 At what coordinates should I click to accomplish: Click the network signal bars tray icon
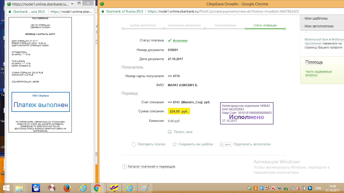coord(292,188)
